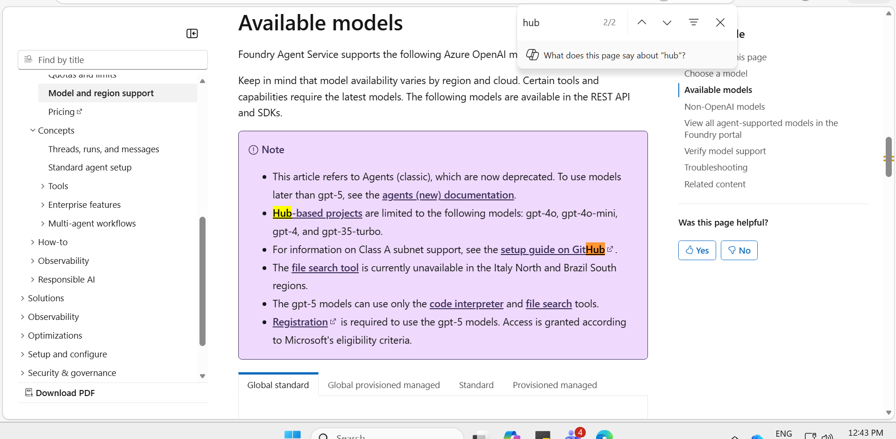Ask Copilot what page says about hub
The image size is (896, 439).
tap(627, 55)
